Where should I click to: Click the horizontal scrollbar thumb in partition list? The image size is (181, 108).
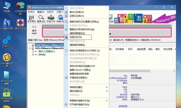pyautogui.click(x=130, y=71)
